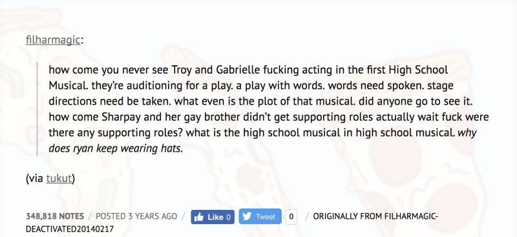Viewport: 517px width, 237px height.
Task: Open the Posted 3 Years Ago permalink
Action: [136, 216]
